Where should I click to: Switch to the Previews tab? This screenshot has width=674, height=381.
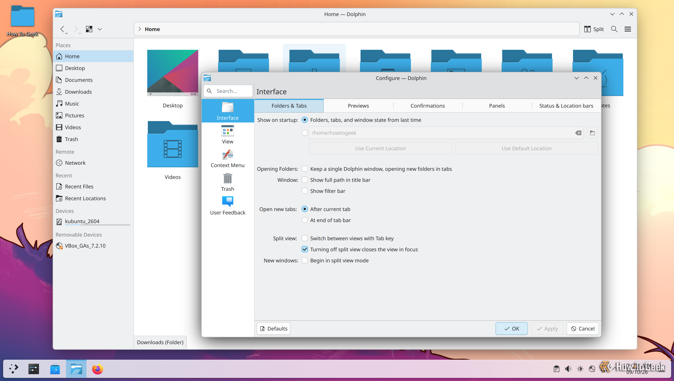(358, 106)
